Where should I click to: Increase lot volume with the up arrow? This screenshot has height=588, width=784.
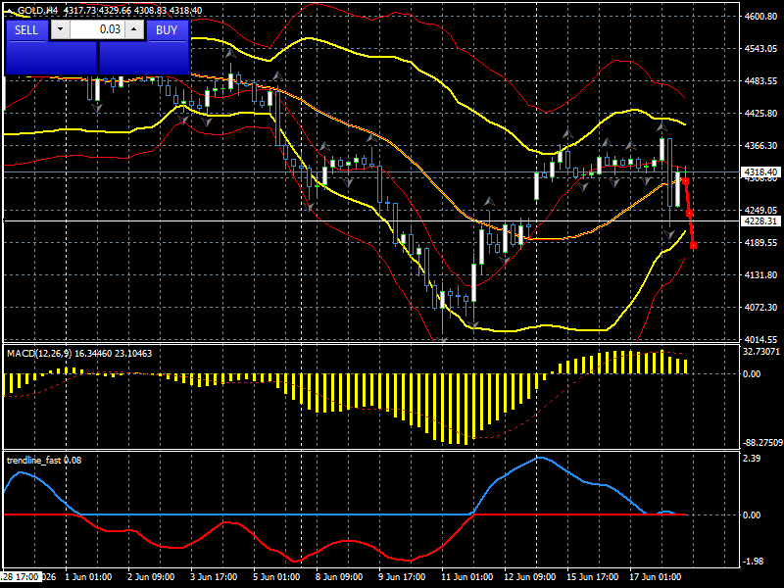click(x=133, y=29)
